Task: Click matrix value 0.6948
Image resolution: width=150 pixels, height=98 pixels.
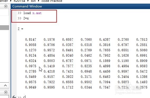Action: coord(86,71)
